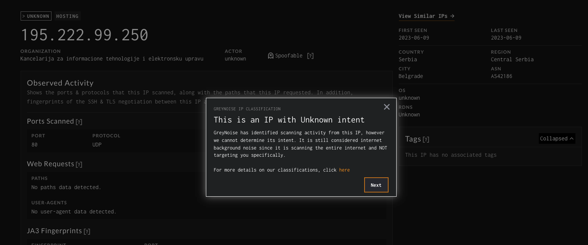
Task: Click the port value 80
Action: (x=34, y=145)
